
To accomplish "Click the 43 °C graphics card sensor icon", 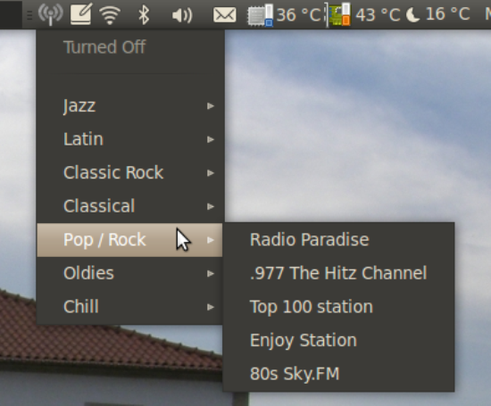I will tap(340, 14).
